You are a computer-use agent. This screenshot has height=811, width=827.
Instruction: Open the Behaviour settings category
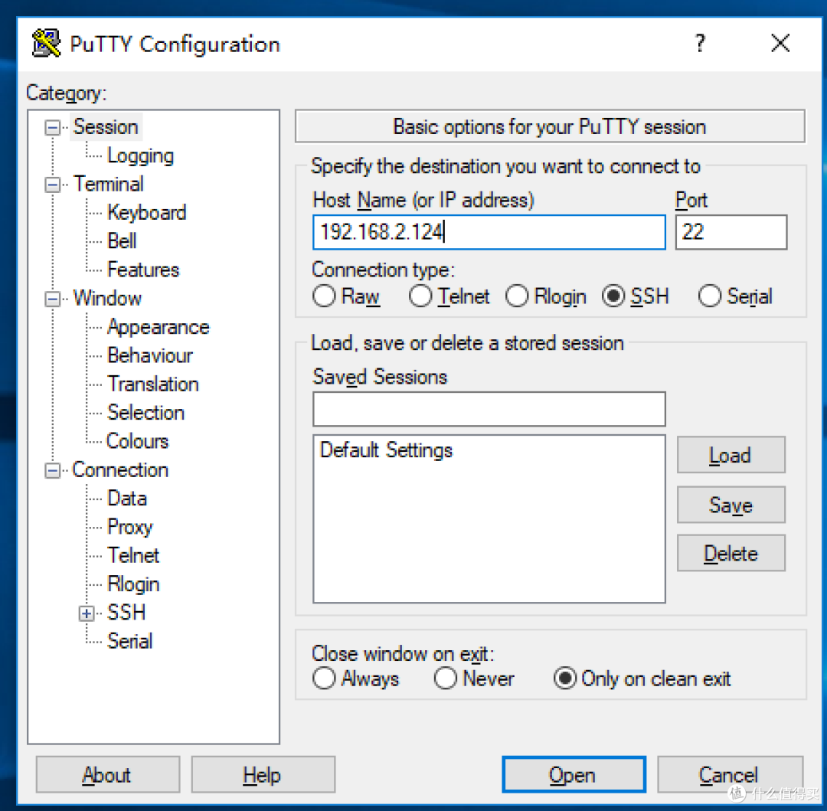click(x=150, y=355)
